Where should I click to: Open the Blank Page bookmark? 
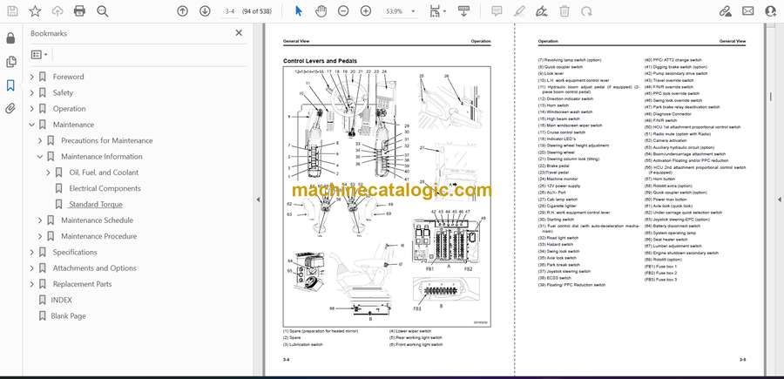(69, 316)
